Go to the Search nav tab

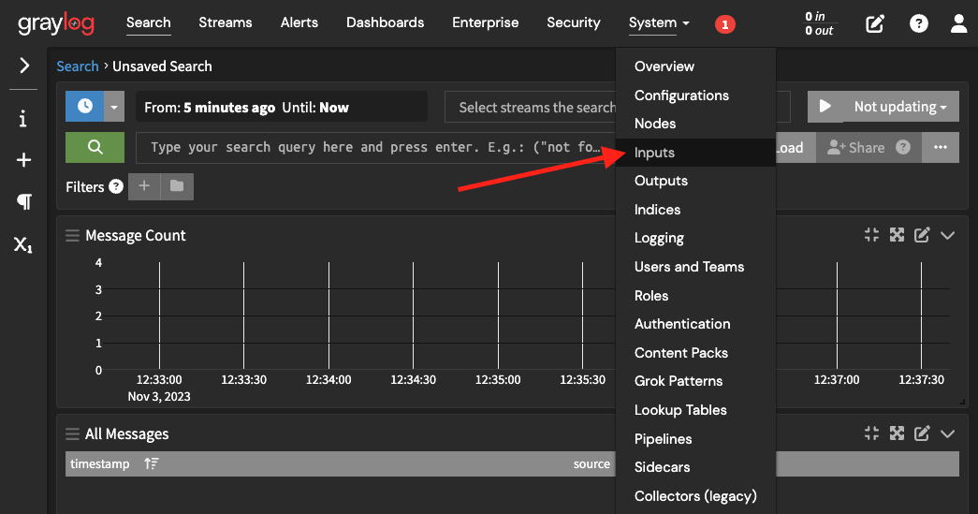point(149,23)
